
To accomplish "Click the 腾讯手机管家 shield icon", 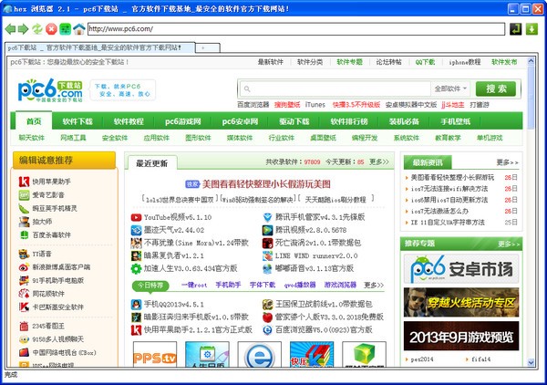I will 267,217.
